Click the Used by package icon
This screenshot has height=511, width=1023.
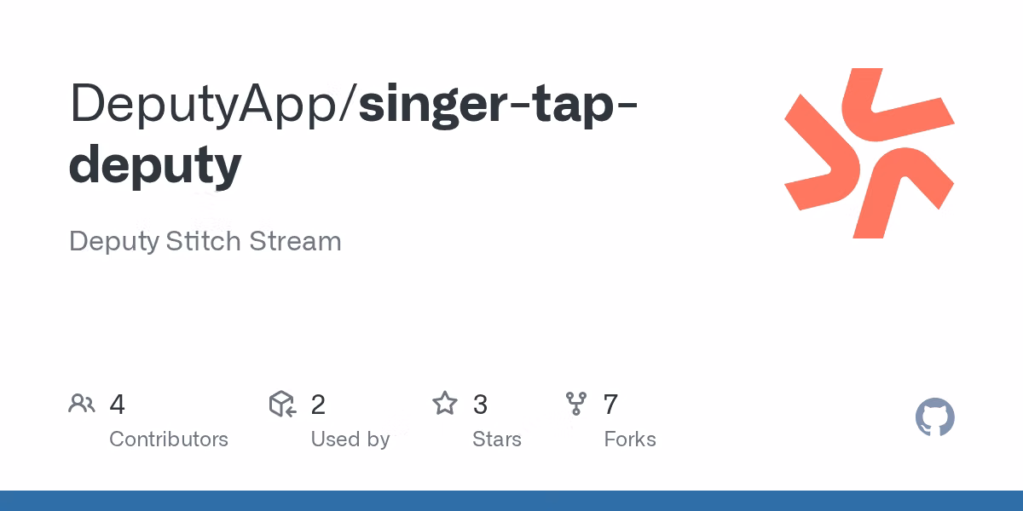(x=282, y=404)
